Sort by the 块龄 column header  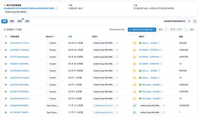70,37
